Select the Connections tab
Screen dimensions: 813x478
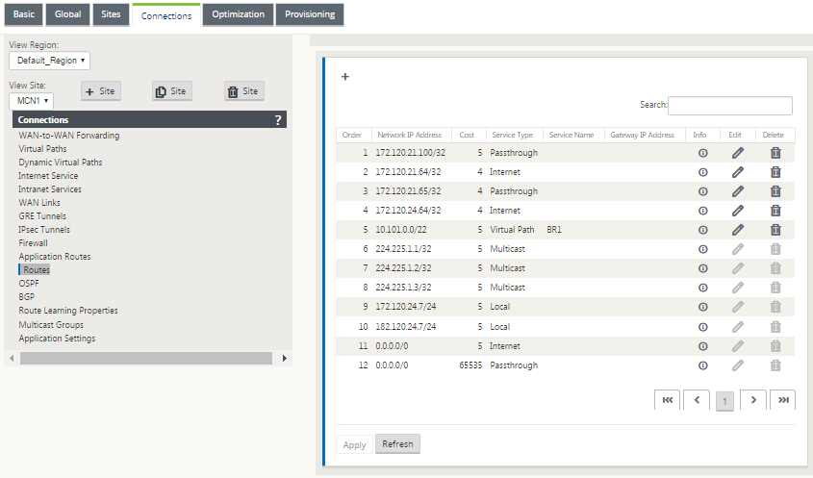(x=166, y=15)
